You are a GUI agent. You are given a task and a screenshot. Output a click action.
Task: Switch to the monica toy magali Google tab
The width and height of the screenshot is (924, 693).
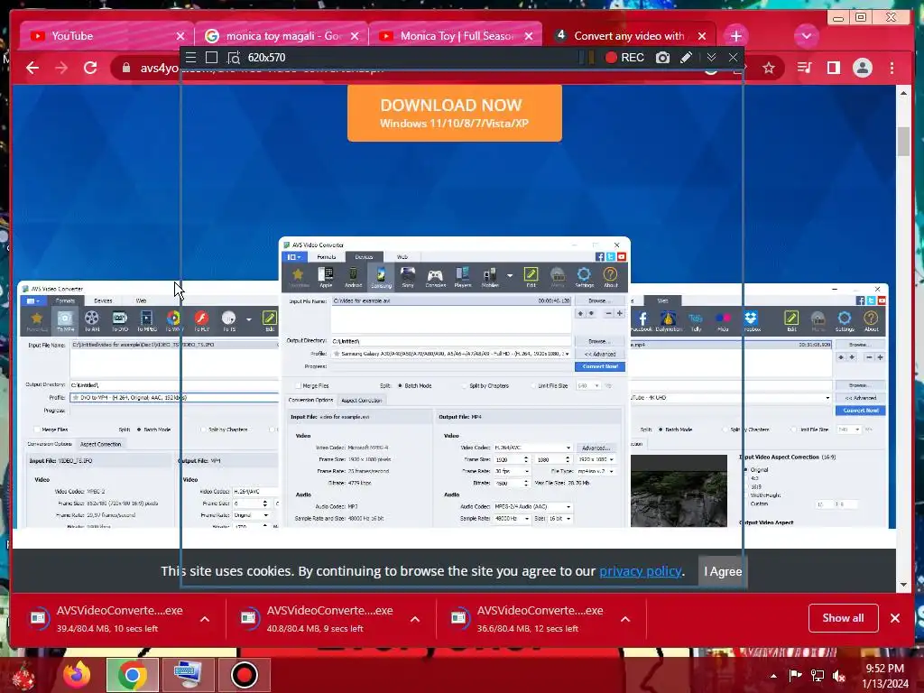(282, 36)
